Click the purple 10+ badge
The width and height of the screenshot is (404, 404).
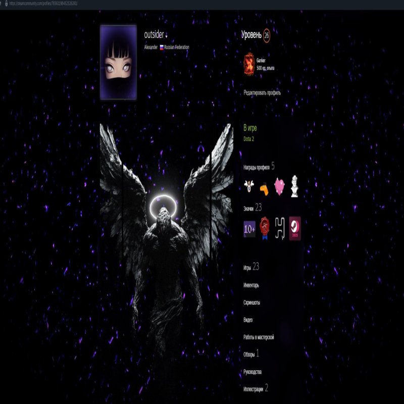coord(249,228)
